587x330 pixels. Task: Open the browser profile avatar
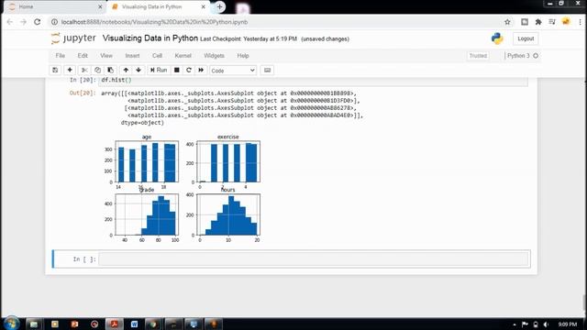click(566, 22)
